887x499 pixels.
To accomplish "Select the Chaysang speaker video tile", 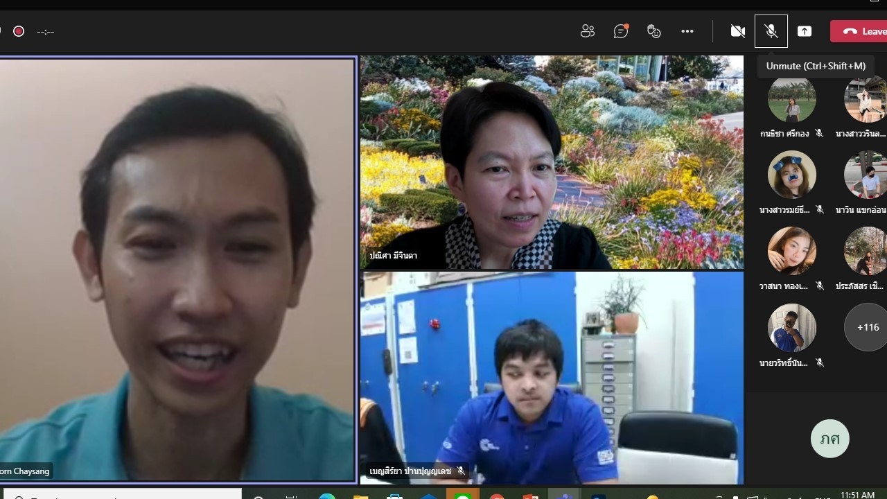I will pyautogui.click(x=177, y=269).
